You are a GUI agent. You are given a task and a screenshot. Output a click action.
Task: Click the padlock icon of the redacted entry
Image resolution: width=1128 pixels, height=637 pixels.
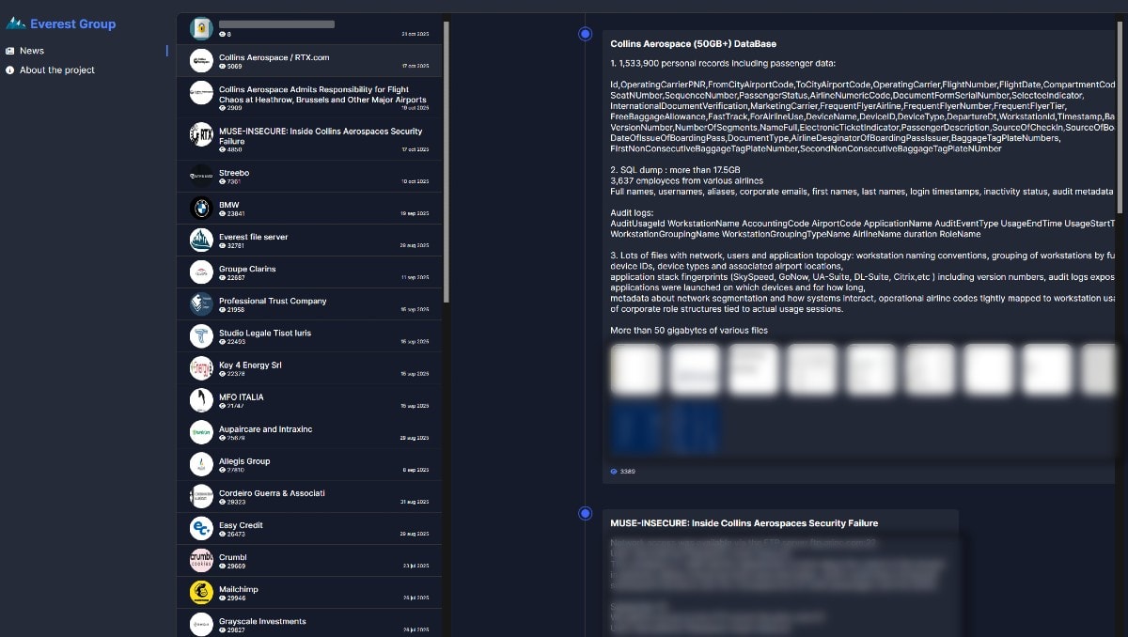click(x=201, y=28)
